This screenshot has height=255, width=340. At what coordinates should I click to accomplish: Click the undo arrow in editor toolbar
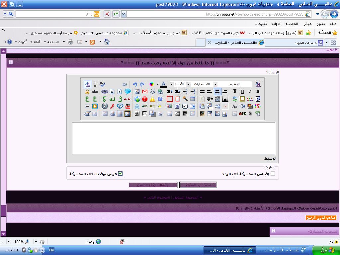click(135, 84)
